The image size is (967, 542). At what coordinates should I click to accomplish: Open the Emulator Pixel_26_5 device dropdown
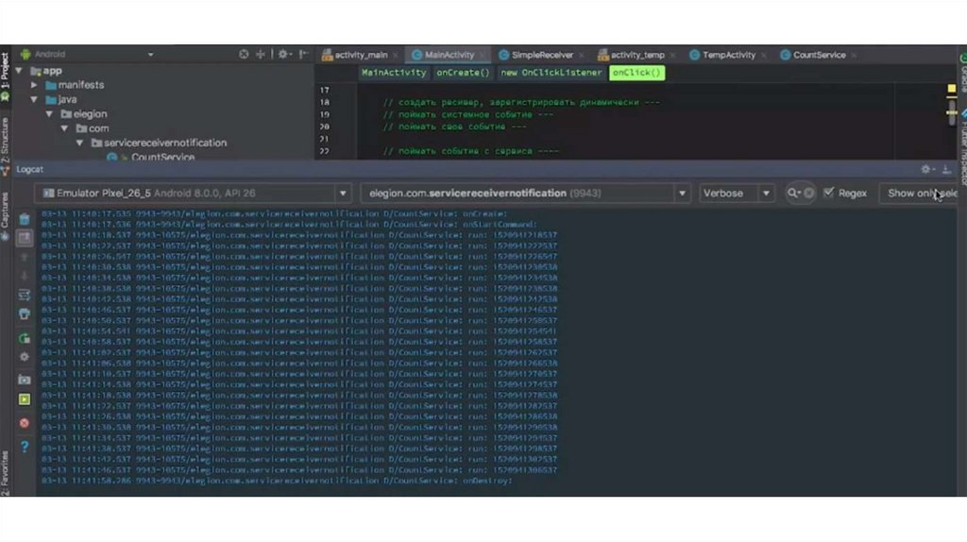click(193, 194)
